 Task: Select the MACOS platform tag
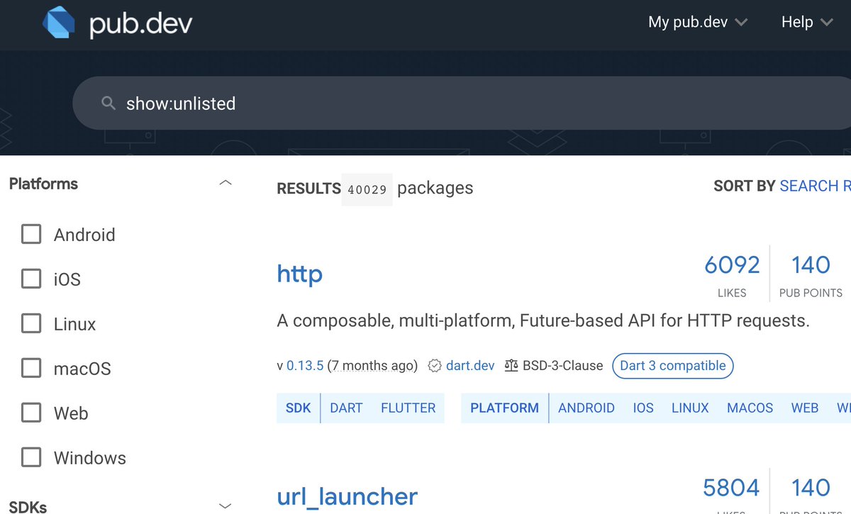(750, 408)
